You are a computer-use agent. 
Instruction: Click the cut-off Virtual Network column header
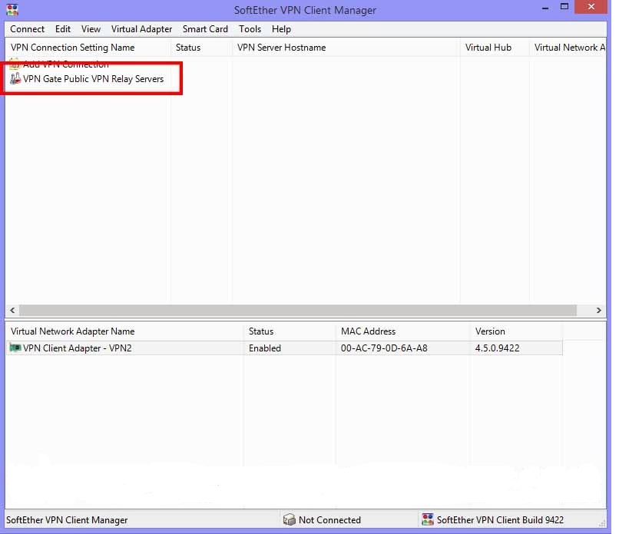(x=568, y=48)
